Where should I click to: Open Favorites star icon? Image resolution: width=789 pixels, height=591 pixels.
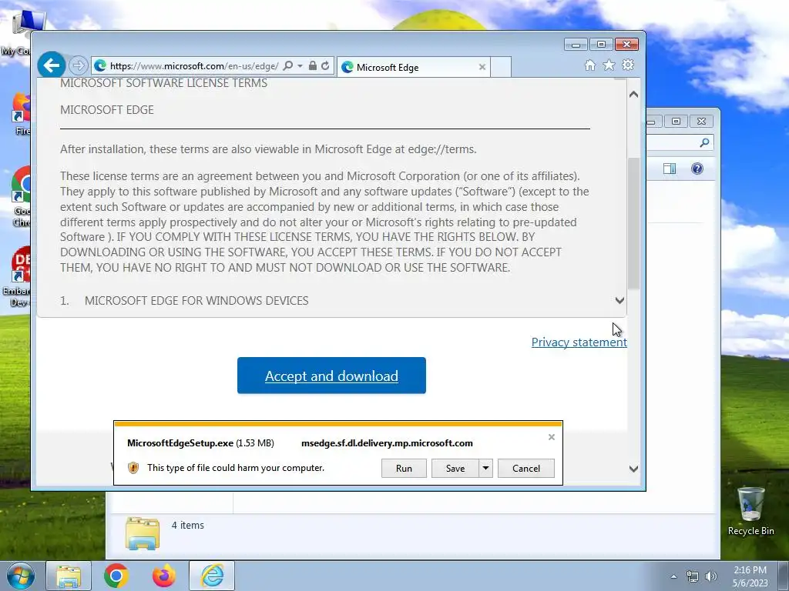[x=609, y=65]
